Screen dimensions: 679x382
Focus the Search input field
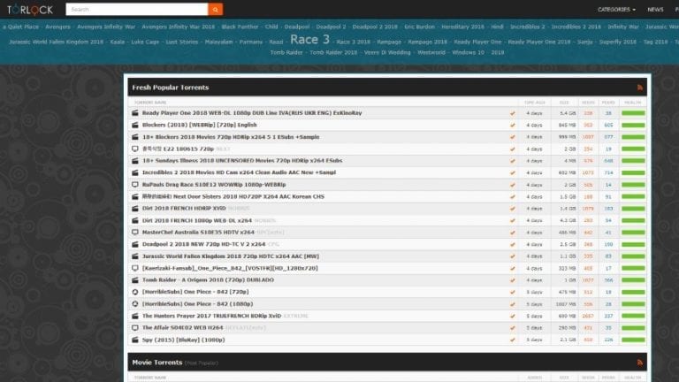coord(135,9)
